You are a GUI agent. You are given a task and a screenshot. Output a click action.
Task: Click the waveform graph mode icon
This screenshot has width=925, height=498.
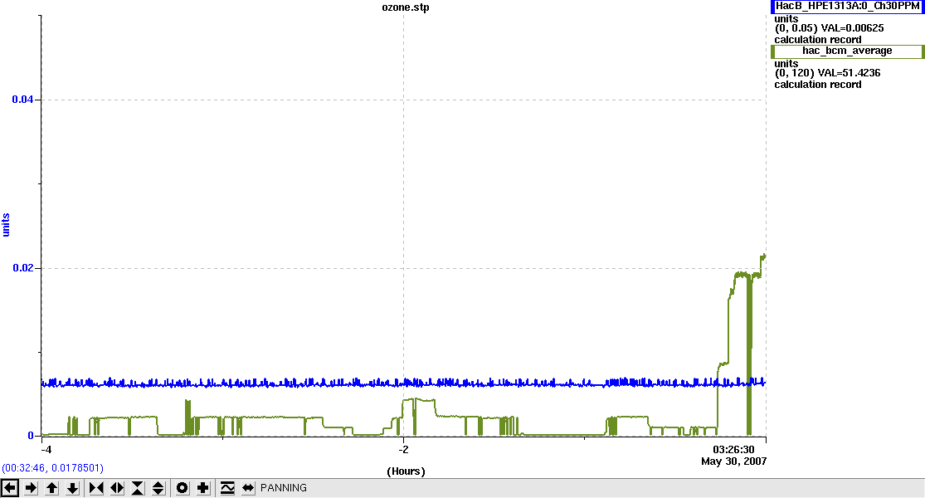click(x=227, y=488)
